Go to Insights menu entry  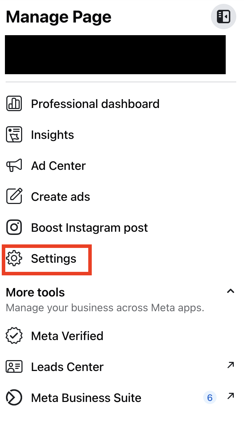point(52,135)
